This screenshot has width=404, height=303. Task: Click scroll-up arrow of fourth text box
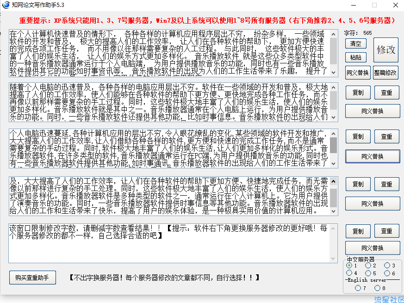point(333,181)
